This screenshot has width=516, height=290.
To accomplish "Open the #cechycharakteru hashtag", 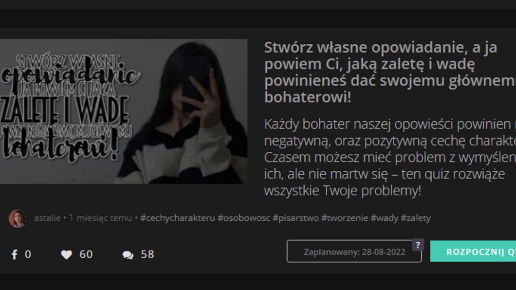I will click(177, 218).
